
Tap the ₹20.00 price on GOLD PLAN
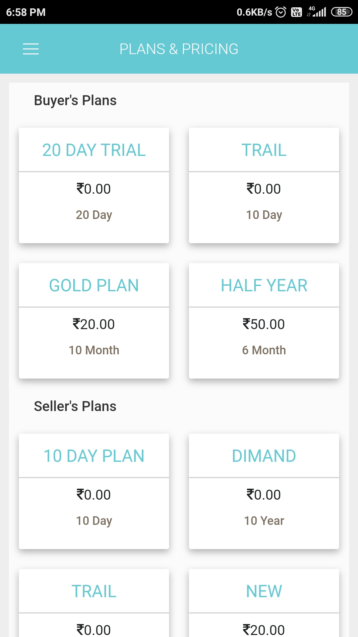(94, 324)
